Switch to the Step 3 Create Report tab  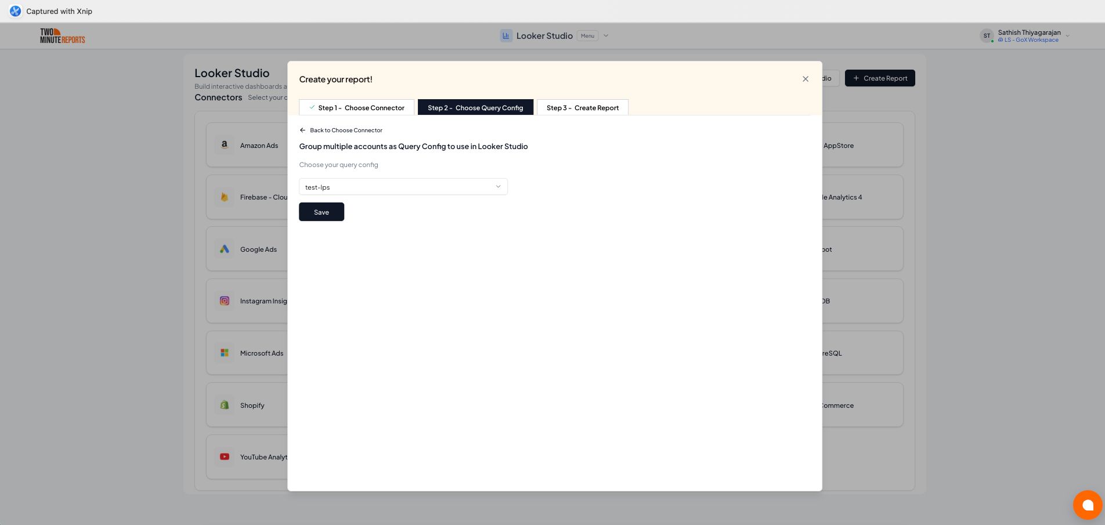coord(582,107)
